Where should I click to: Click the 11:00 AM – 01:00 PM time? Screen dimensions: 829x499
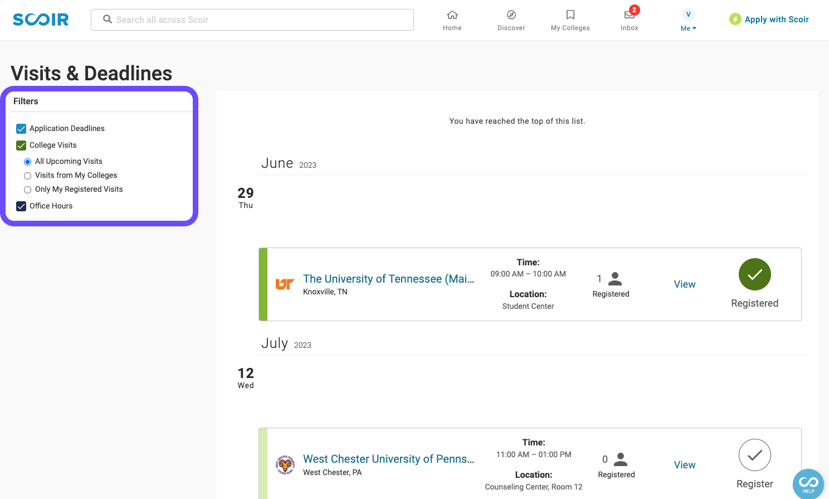pos(534,454)
